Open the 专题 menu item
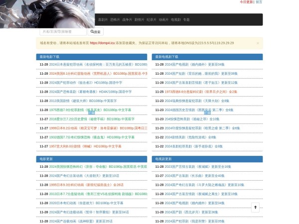Viewport: 299px width, 224px height. click(186, 20)
